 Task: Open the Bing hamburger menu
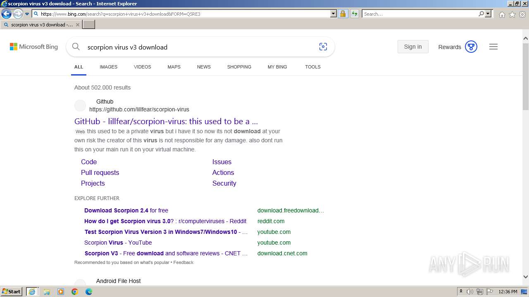(x=493, y=47)
